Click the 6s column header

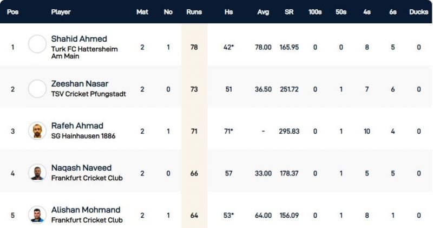tap(392, 12)
